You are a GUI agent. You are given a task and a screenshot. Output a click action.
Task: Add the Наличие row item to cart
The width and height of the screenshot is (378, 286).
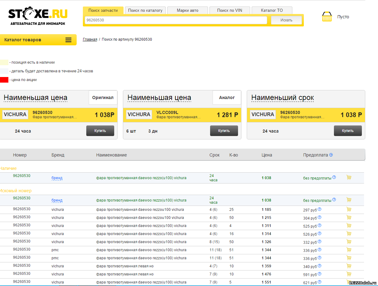[x=349, y=177]
